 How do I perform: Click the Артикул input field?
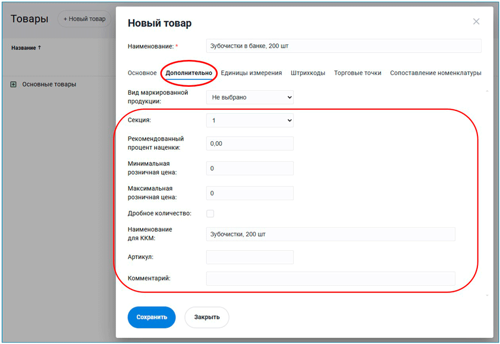click(249, 257)
